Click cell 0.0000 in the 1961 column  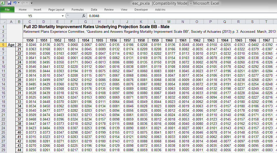click(183, 84)
